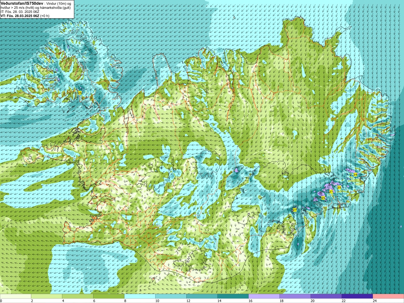This screenshot has width=404, height=303.
Task: Click the light cyan 8–10 m/s legend swatch
Action: (x=140, y=296)
